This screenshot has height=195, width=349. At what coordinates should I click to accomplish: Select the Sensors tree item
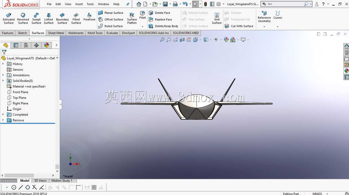coord(15,70)
